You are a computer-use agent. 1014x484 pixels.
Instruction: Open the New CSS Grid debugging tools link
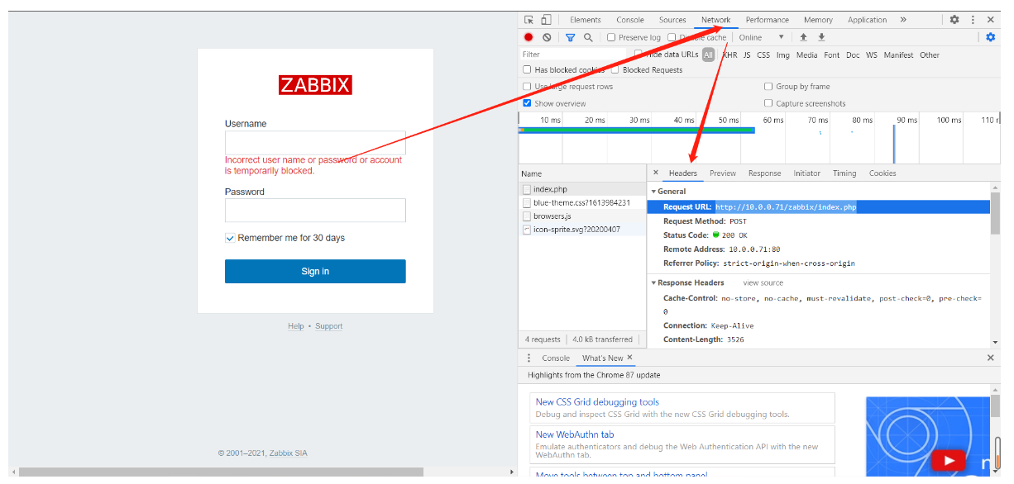[597, 402]
